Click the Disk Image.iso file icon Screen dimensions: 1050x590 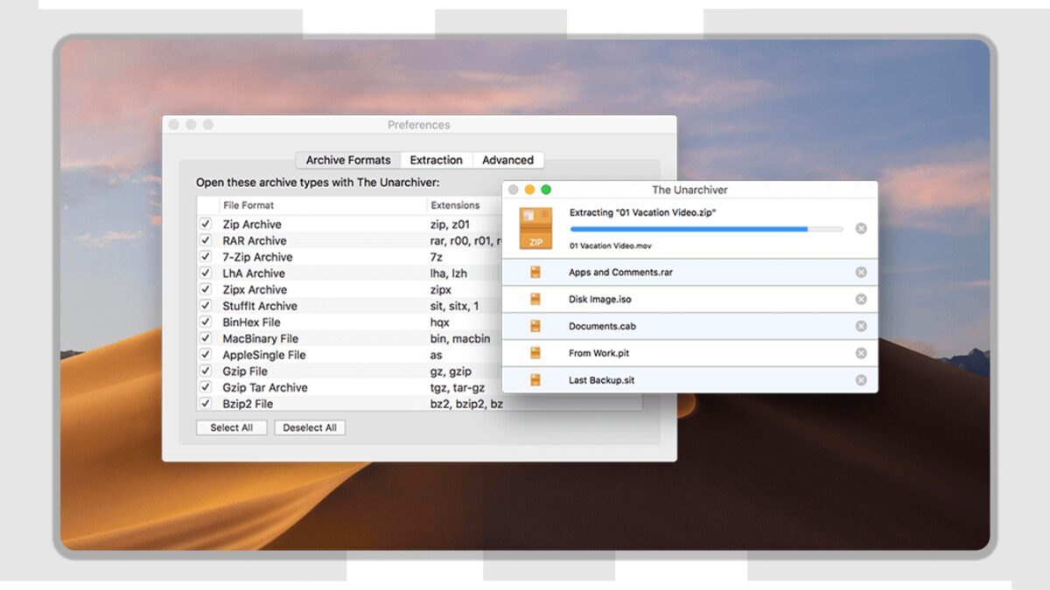pyautogui.click(x=535, y=299)
